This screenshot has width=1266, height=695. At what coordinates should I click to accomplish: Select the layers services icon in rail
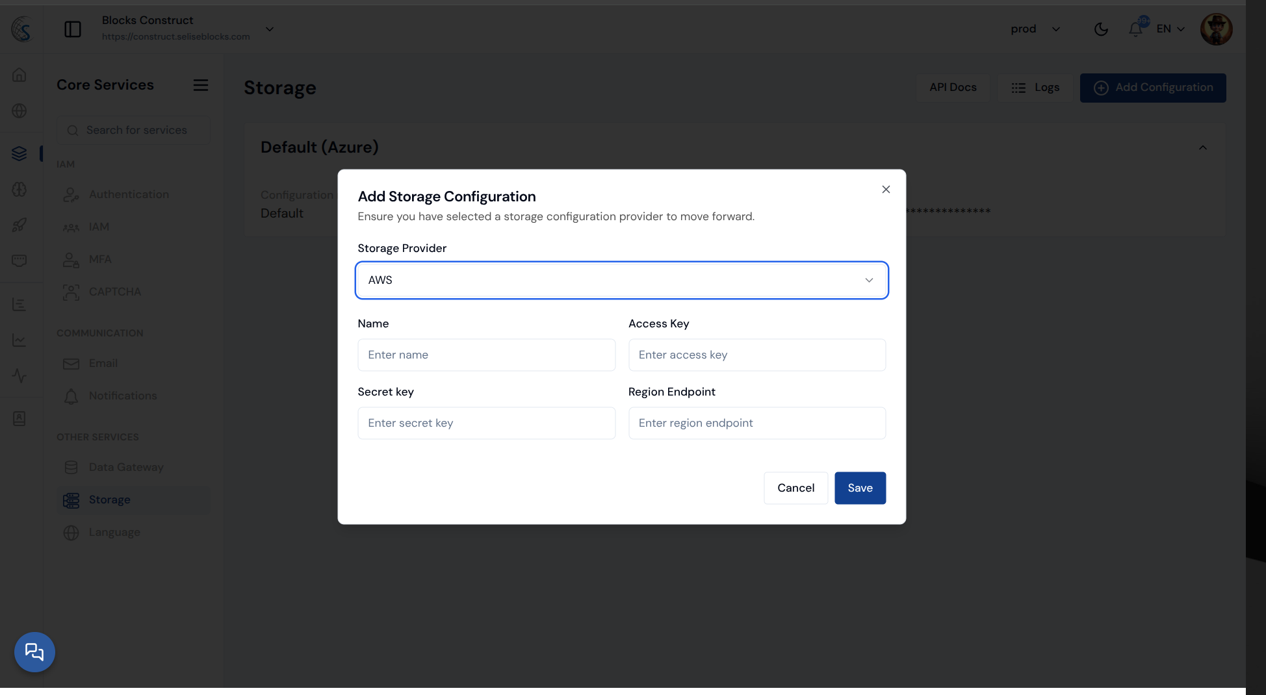click(x=19, y=153)
